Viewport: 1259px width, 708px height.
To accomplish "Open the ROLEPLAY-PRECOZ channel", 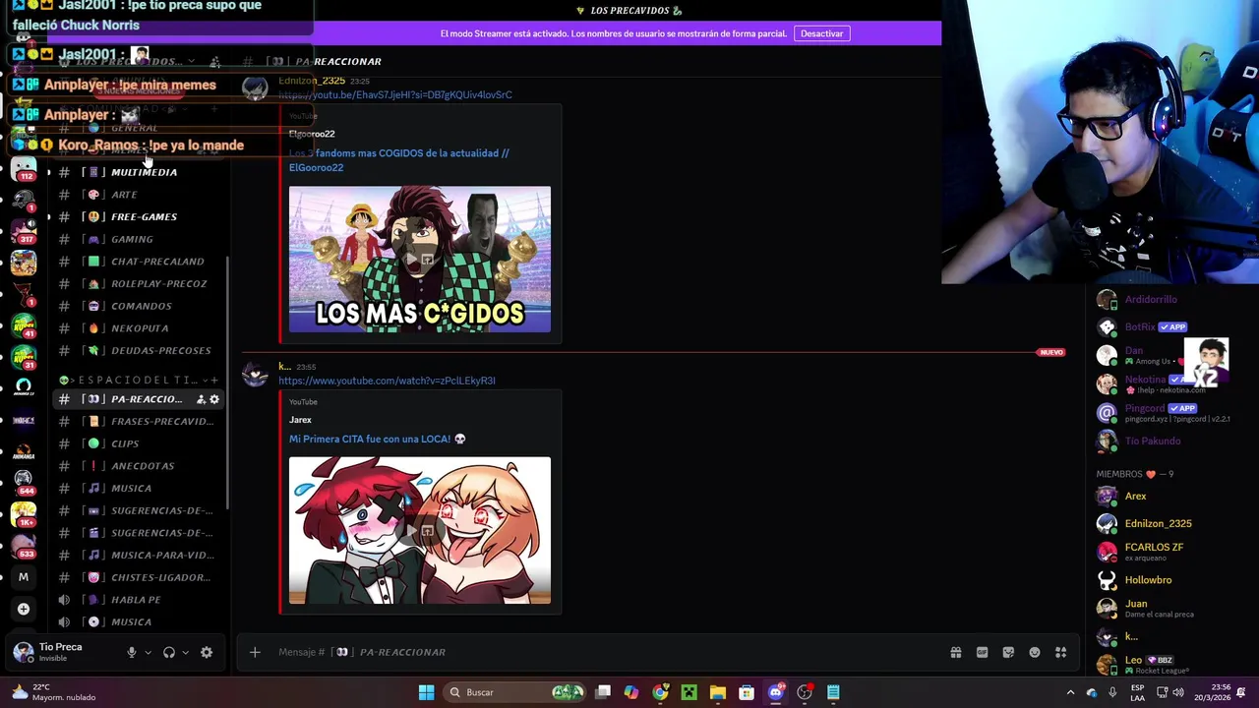I will (x=138, y=283).
